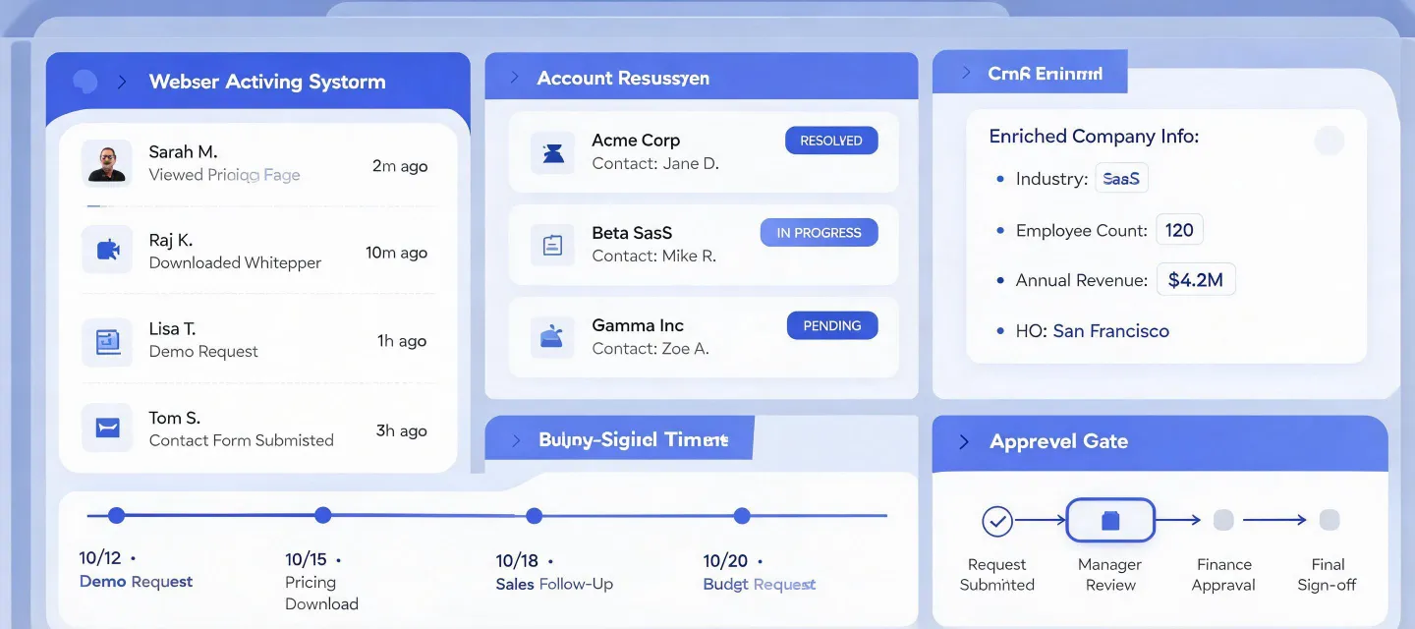This screenshot has width=1415, height=629.
Task: Click the 1h ago timestamp
Action: tap(402, 341)
